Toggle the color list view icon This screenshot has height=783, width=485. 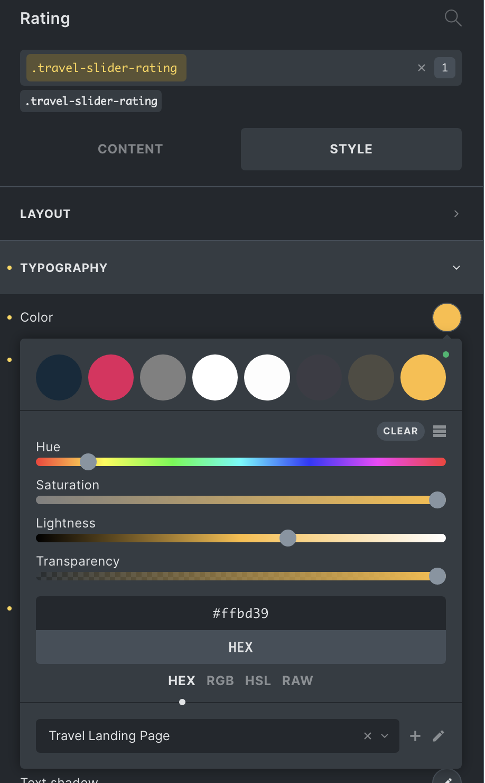[440, 431]
